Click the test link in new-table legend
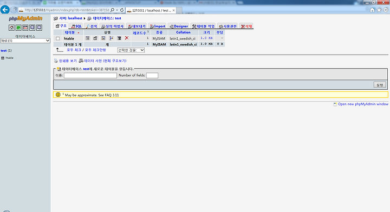Viewport: 390px width, 212px height. (86, 69)
